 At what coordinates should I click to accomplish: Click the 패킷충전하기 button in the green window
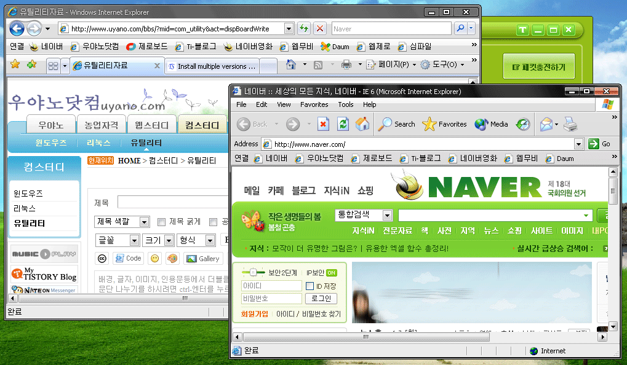[x=538, y=67]
